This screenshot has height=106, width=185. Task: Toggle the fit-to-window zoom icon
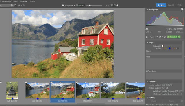[x=114, y=5]
